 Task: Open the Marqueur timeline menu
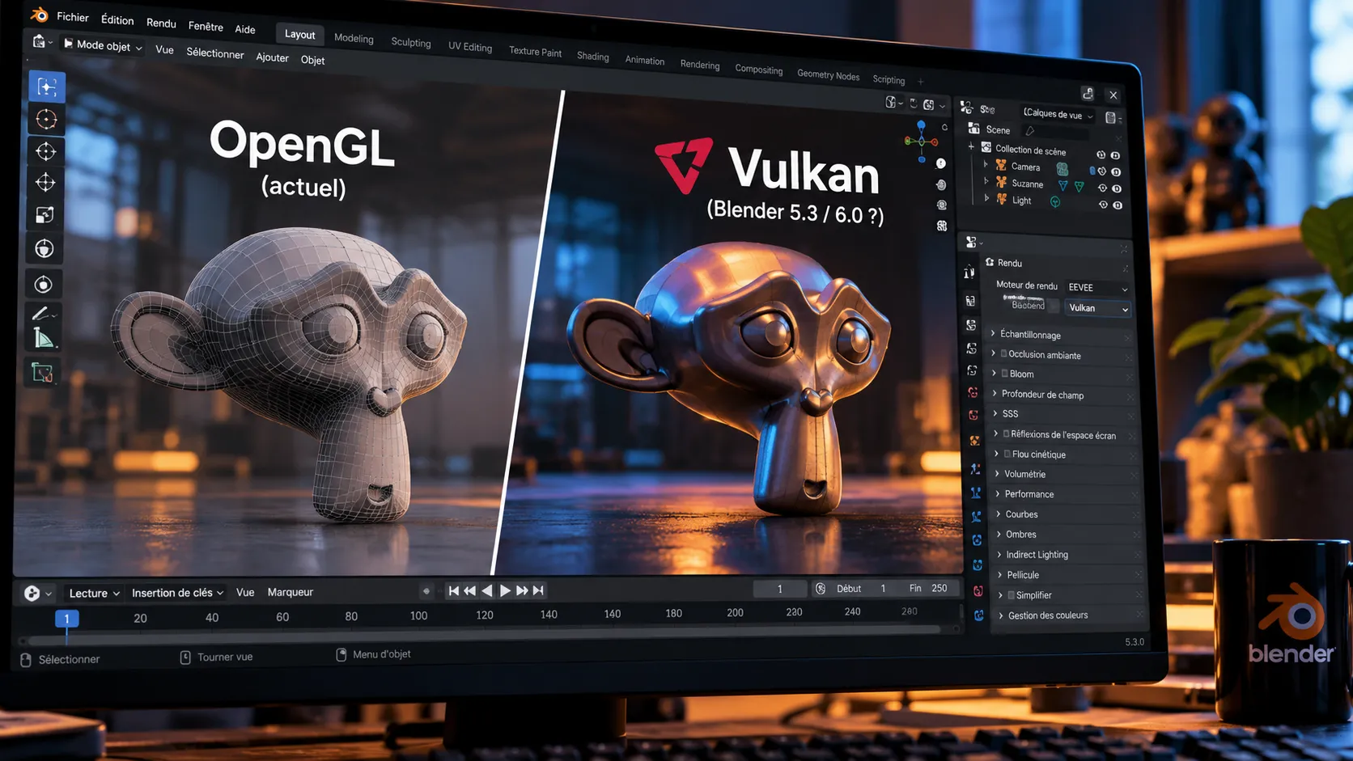pos(291,592)
